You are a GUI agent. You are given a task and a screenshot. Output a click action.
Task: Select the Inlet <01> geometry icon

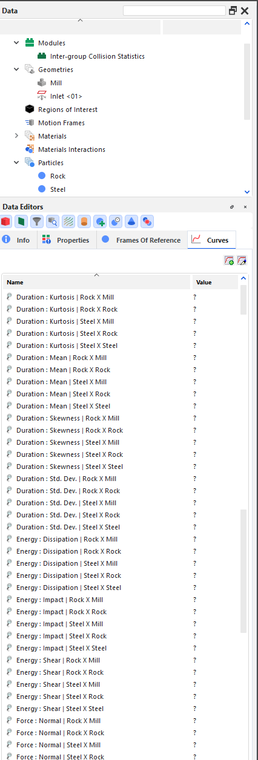[42, 96]
